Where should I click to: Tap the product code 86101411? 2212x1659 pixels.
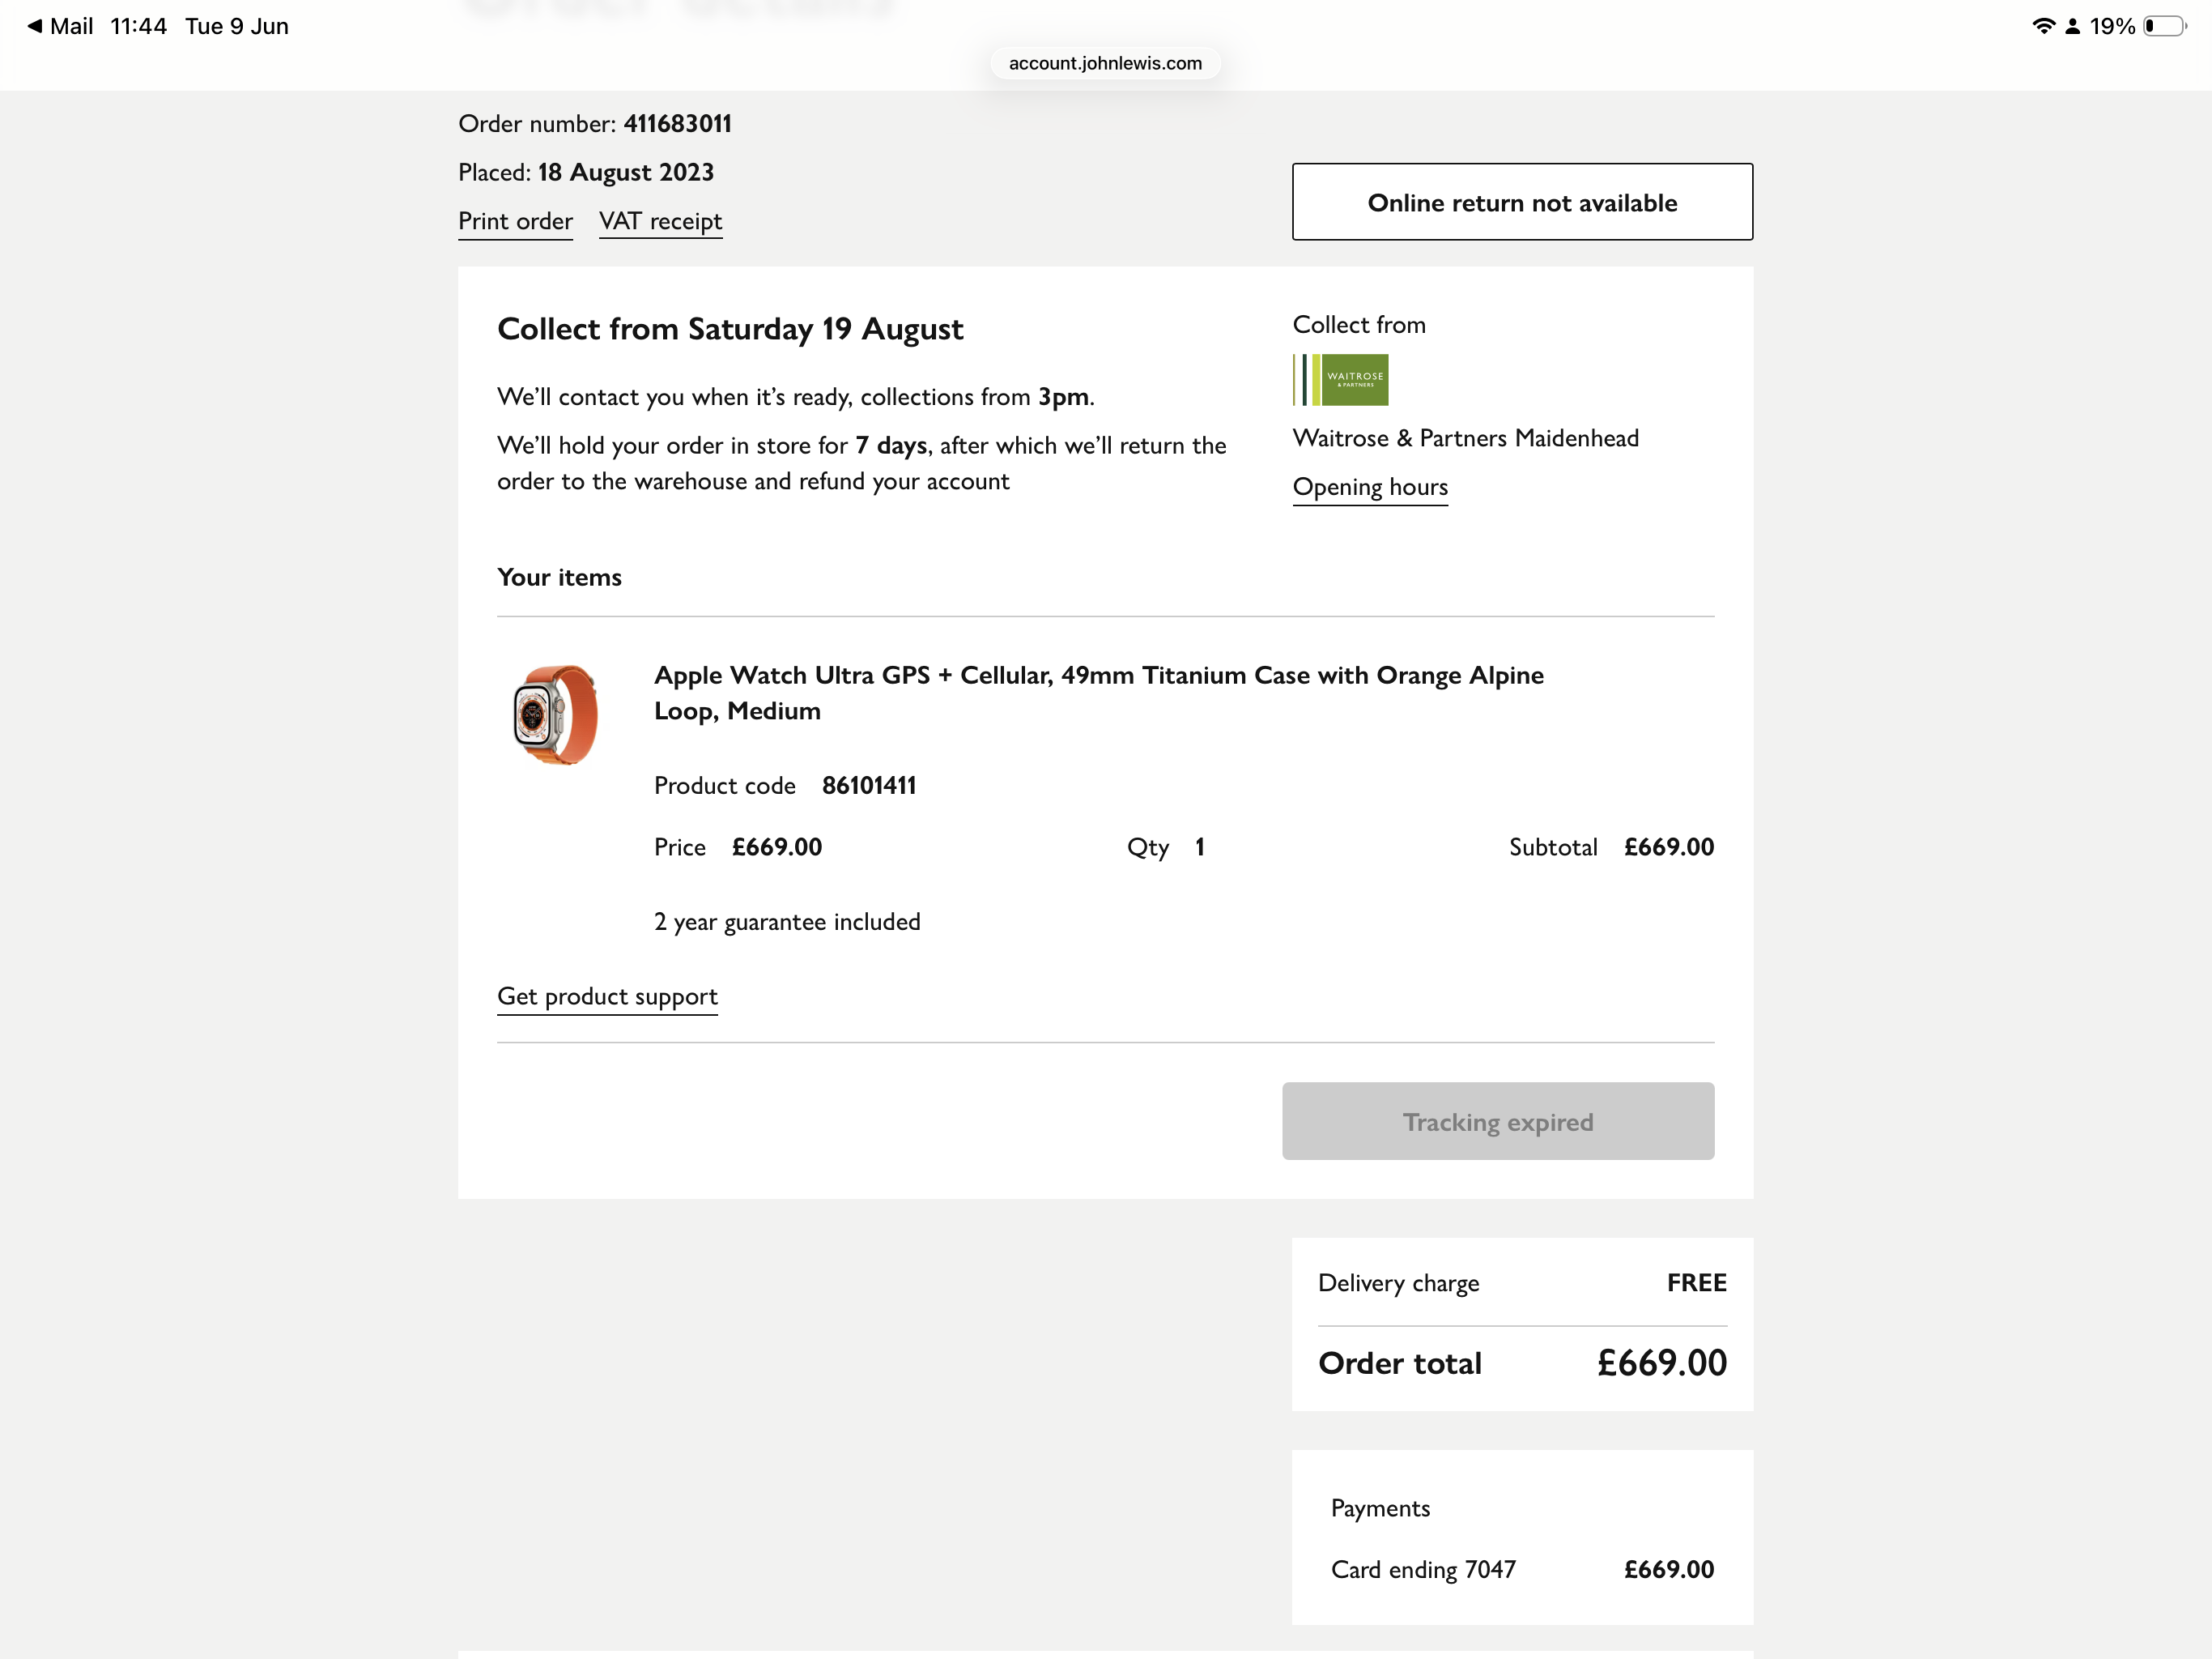(869, 786)
